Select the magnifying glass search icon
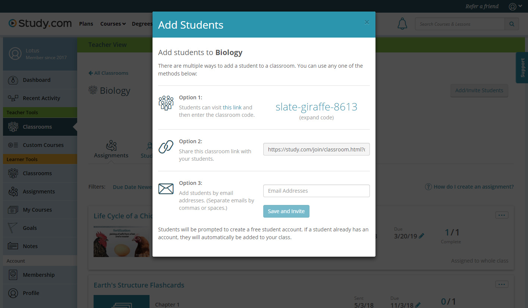This screenshot has width=528, height=308. (512, 23)
